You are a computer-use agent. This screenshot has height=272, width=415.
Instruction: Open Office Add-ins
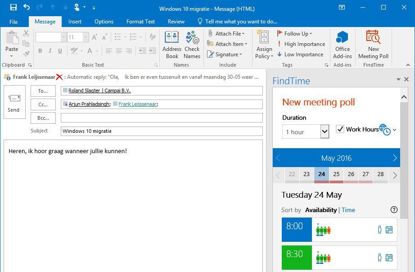pos(342,44)
